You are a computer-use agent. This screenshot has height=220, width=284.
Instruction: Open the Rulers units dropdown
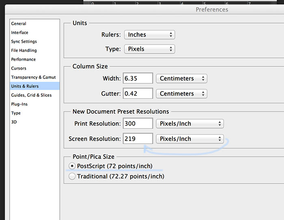coord(149,34)
